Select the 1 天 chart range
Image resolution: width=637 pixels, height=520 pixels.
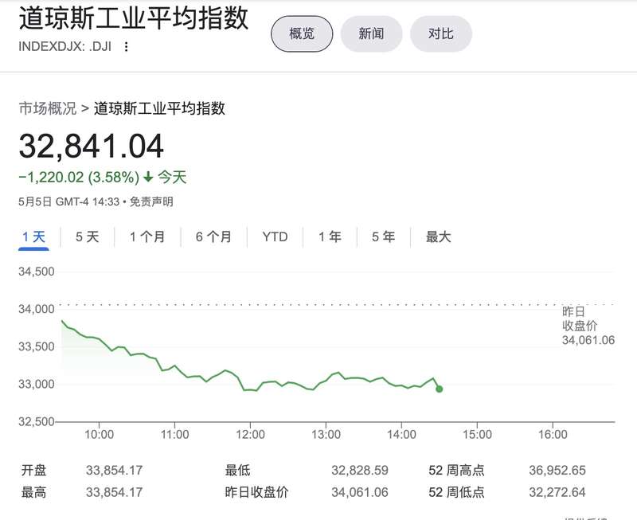coord(33,237)
